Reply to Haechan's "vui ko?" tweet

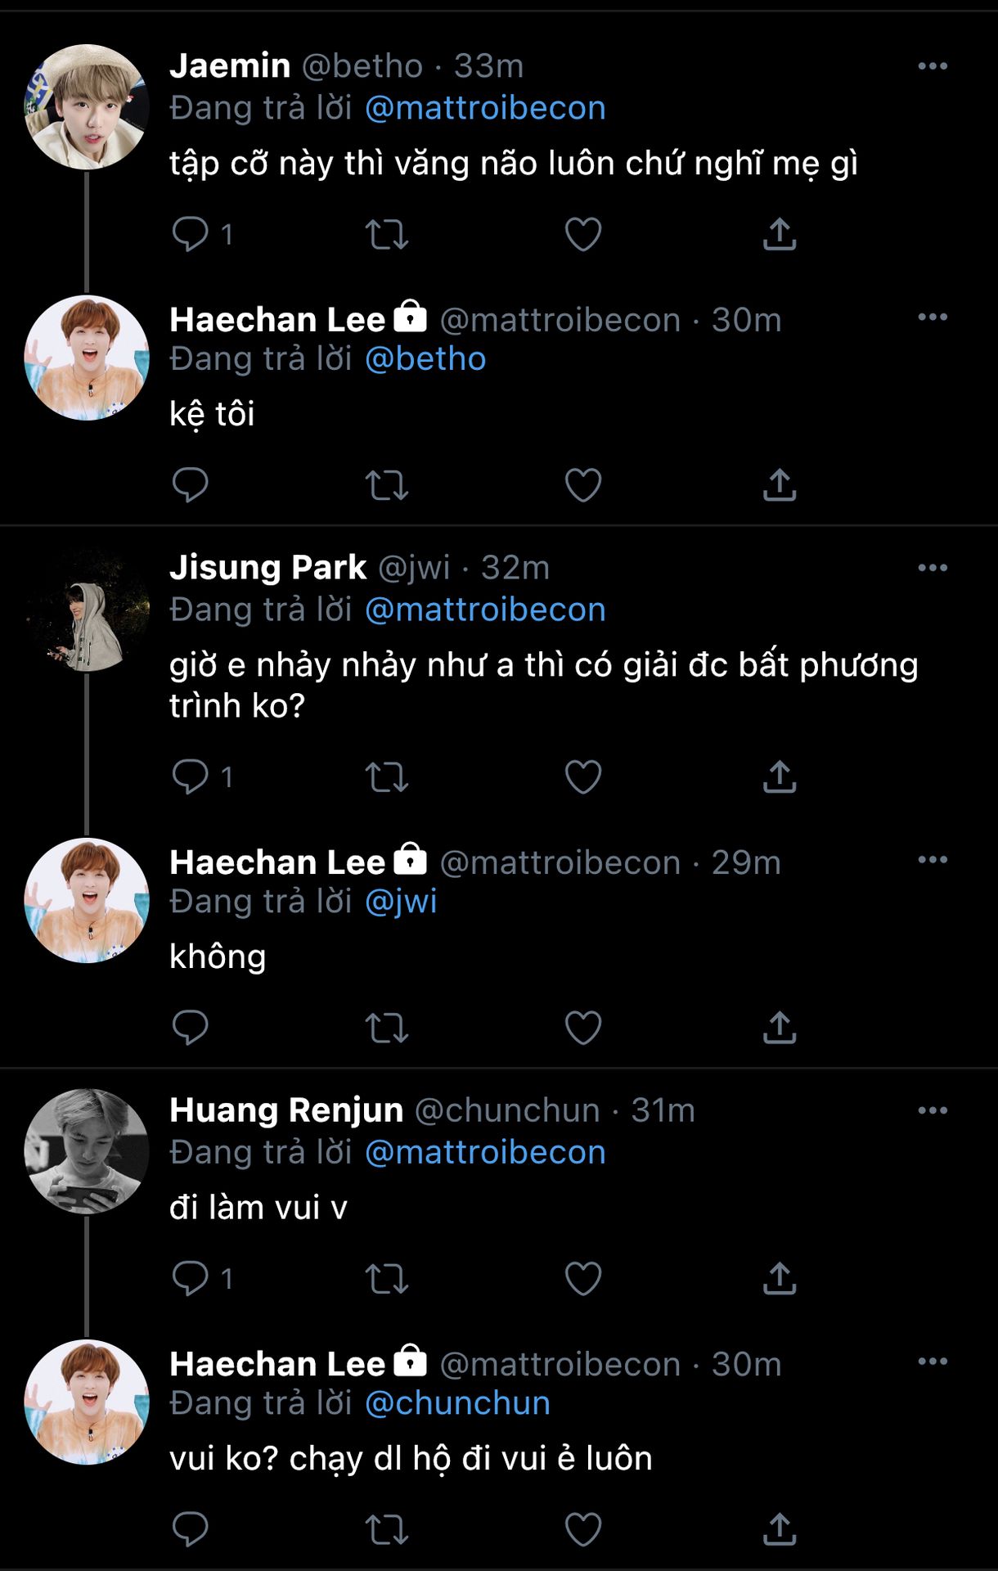[191, 1529]
